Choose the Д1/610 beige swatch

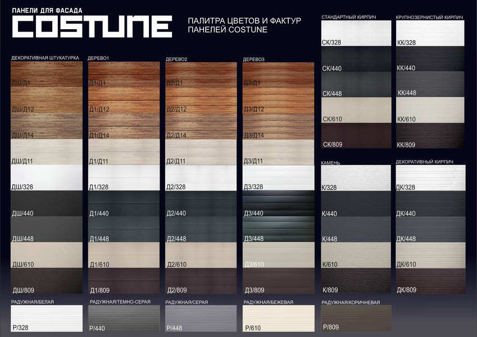pyautogui.click(x=124, y=255)
